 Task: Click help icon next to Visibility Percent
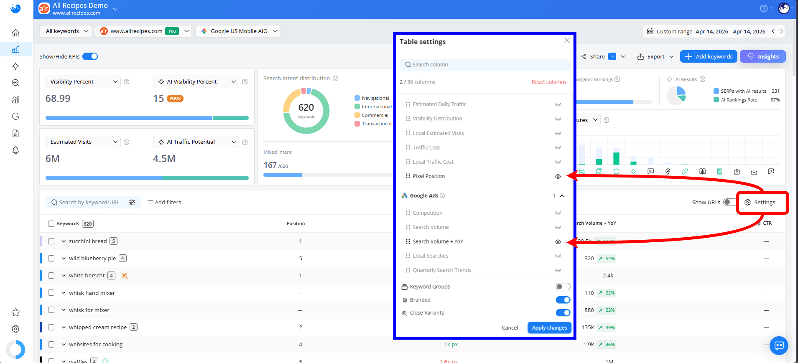coord(127,82)
